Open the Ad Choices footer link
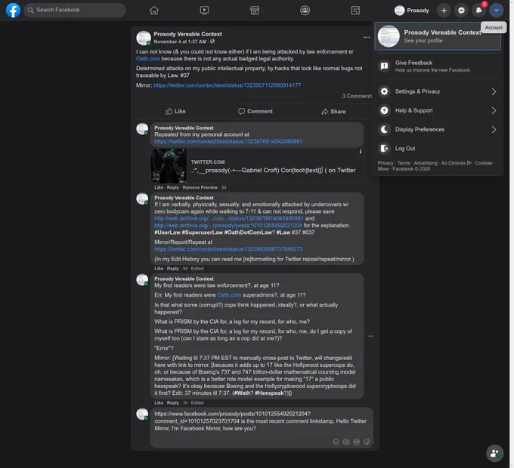This screenshot has width=514, height=468. point(456,163)
